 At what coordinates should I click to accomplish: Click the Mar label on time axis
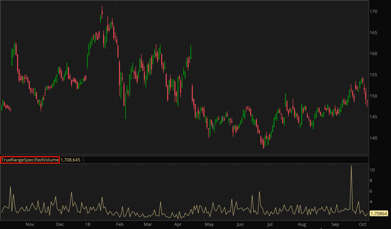[148, 225]
